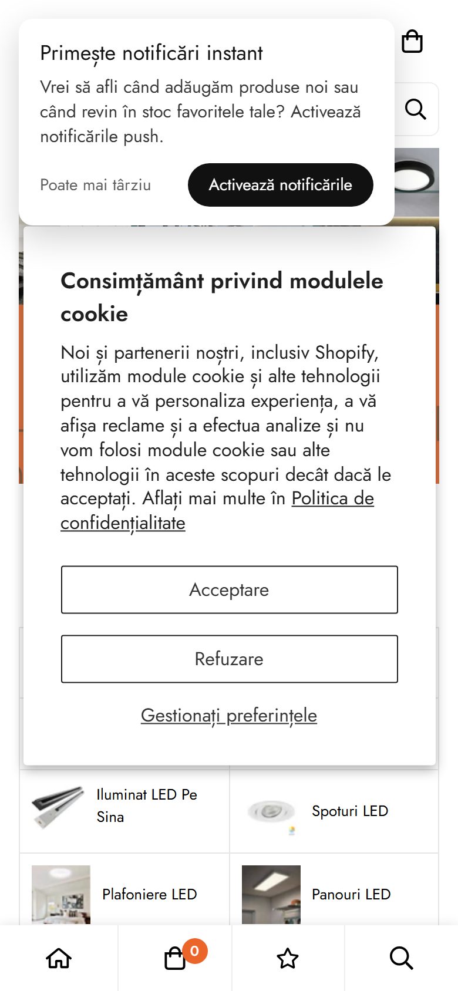The image size is (458, 991).
Task: Click the Plafoniere room thumbnail
Action: coord(61,895)
